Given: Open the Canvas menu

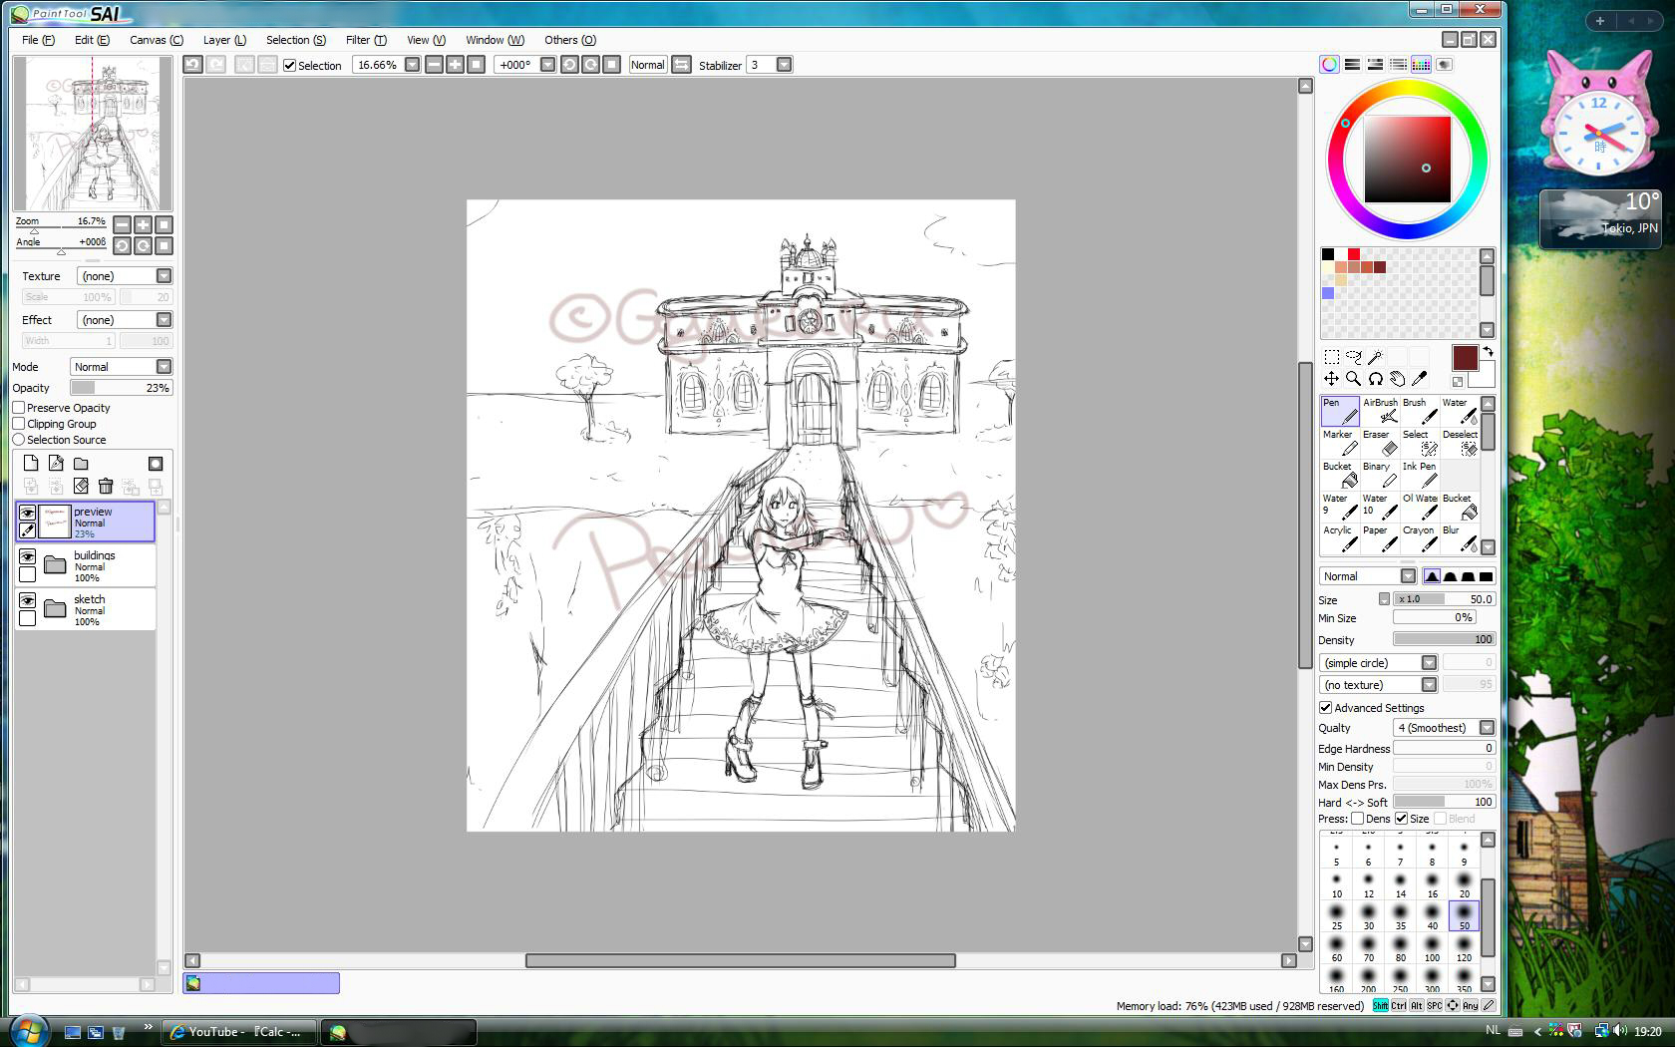Looking at the screenshot, I should pos(156,40).
